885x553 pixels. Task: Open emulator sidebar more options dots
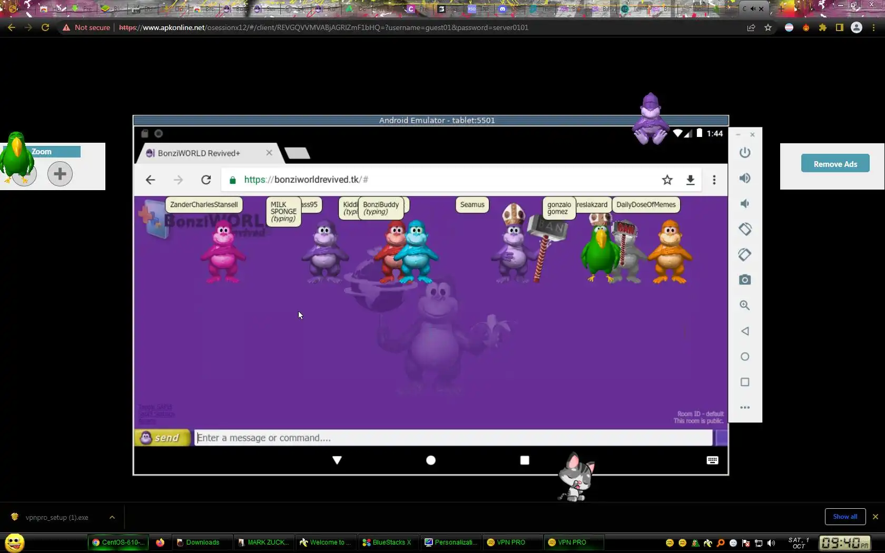[744, 407]
